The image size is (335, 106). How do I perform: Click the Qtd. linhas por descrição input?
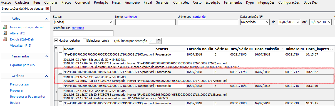[x=153, y=41]
